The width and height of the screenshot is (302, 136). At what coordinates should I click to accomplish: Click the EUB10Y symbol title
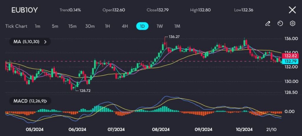24,10
